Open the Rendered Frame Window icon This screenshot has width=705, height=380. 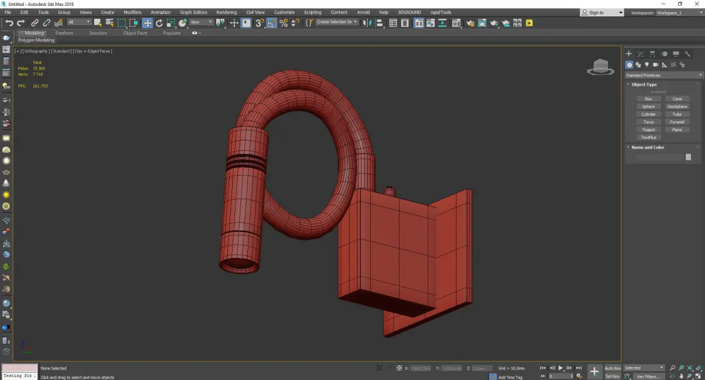click(482, 23)
